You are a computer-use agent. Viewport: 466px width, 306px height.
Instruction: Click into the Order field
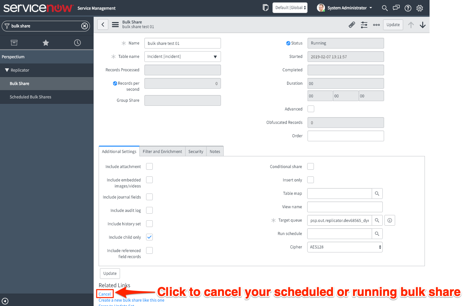[x=346, y=136]
